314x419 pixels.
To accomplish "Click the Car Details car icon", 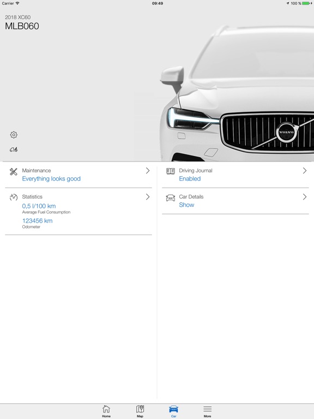I will tap(170, 197).
